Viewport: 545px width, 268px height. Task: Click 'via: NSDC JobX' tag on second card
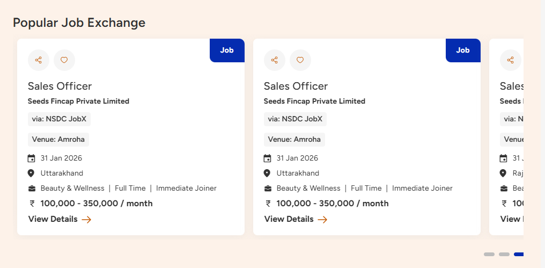coord(295,119)
